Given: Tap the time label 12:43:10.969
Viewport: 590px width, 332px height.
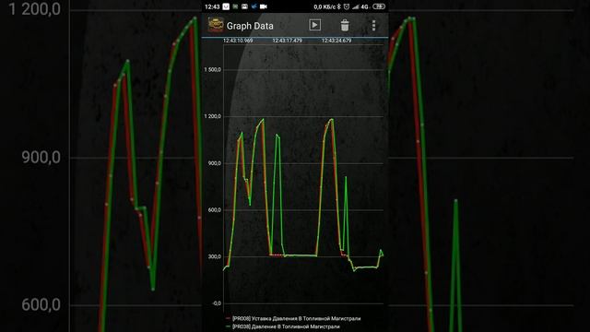Looking at the screenshot, I should 238,41.
